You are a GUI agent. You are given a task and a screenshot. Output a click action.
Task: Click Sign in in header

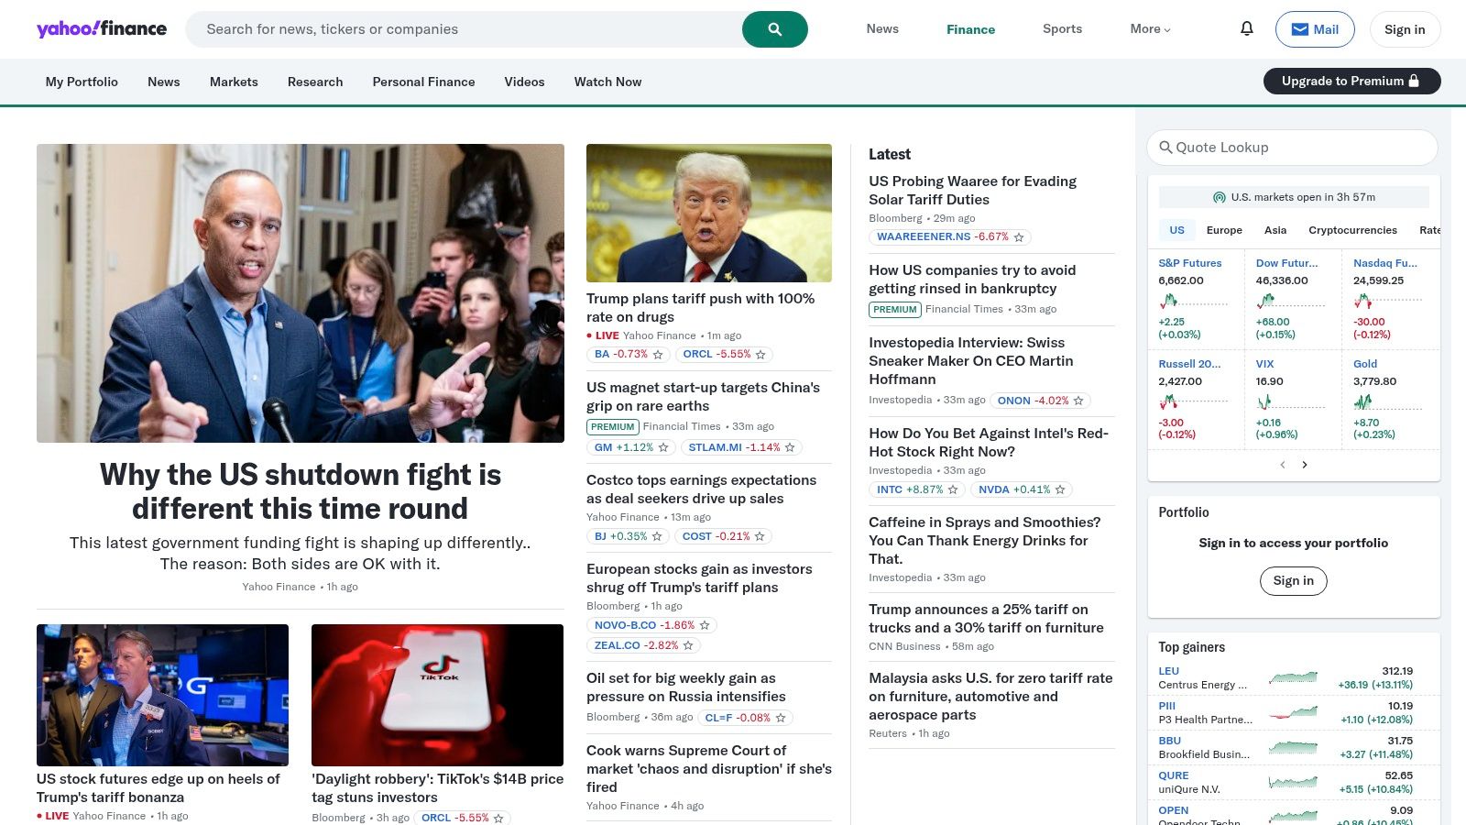[1405, 29]
